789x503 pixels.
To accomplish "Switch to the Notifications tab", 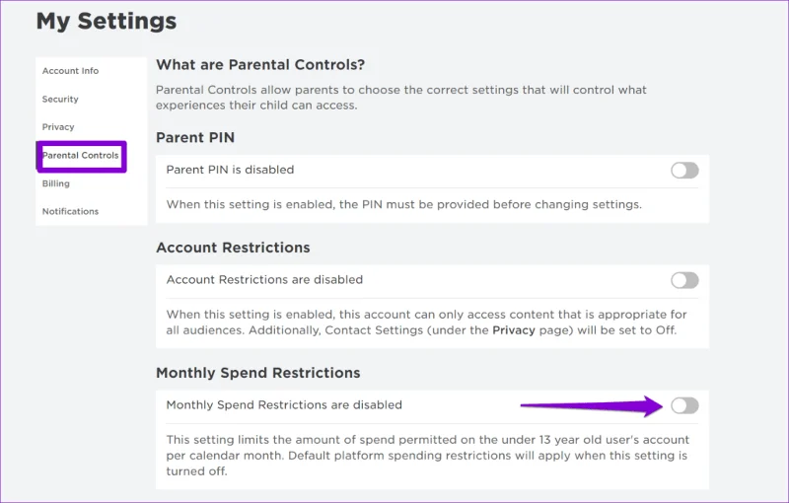I will click(70, 211).
